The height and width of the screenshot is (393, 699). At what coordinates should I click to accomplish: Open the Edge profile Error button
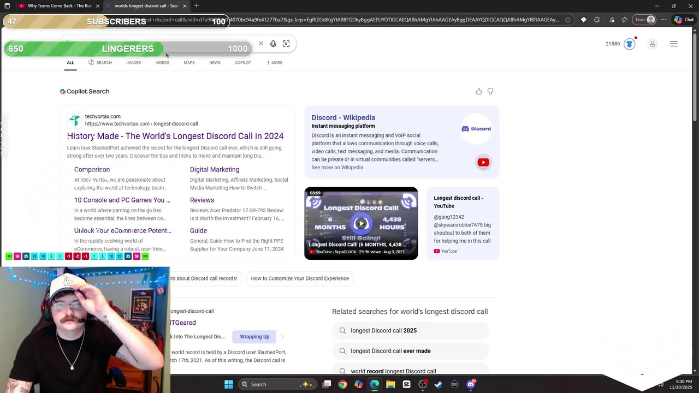pyautogui.click(x=644, y=20)
